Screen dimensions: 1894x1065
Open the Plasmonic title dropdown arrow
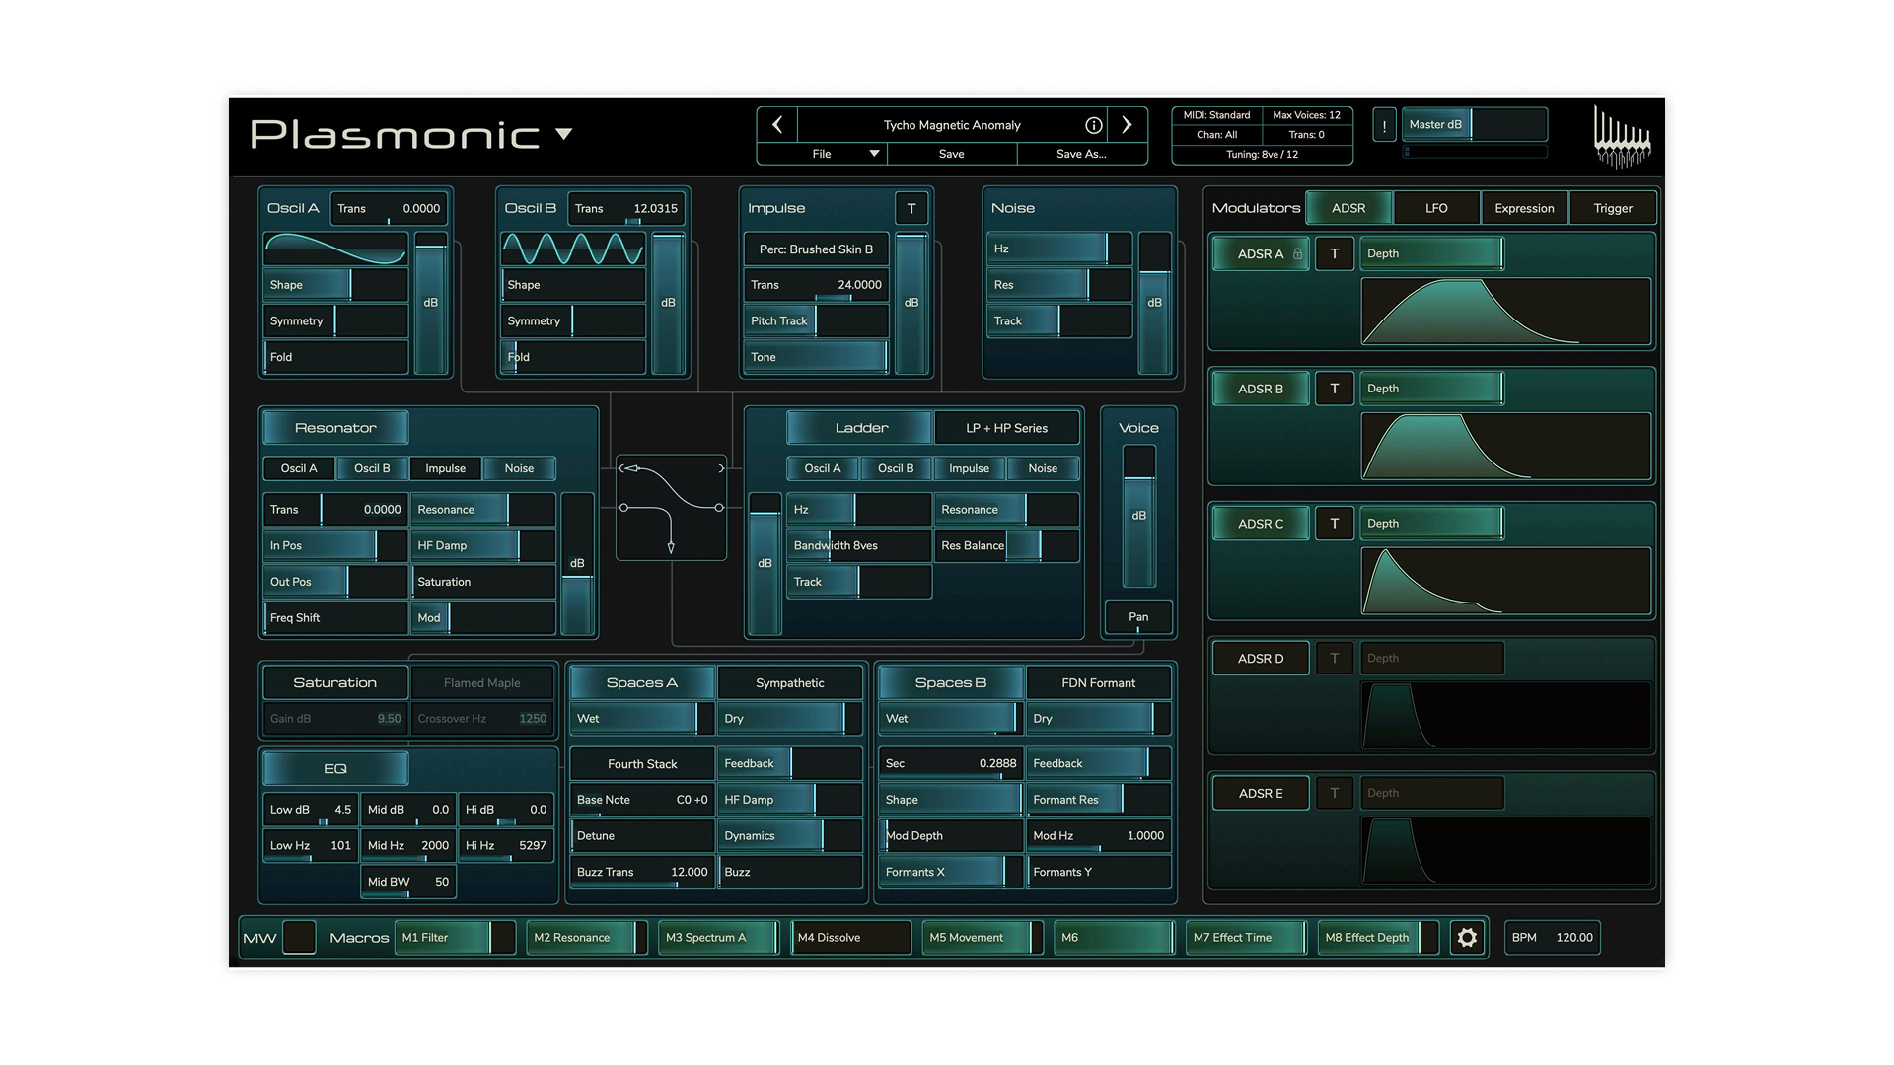click(x=564, y=134)
